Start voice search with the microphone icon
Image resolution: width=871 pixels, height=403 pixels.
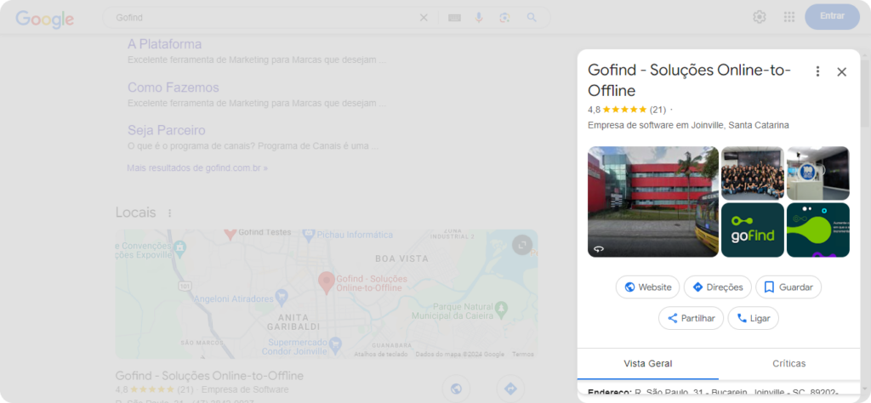[479, 18]
